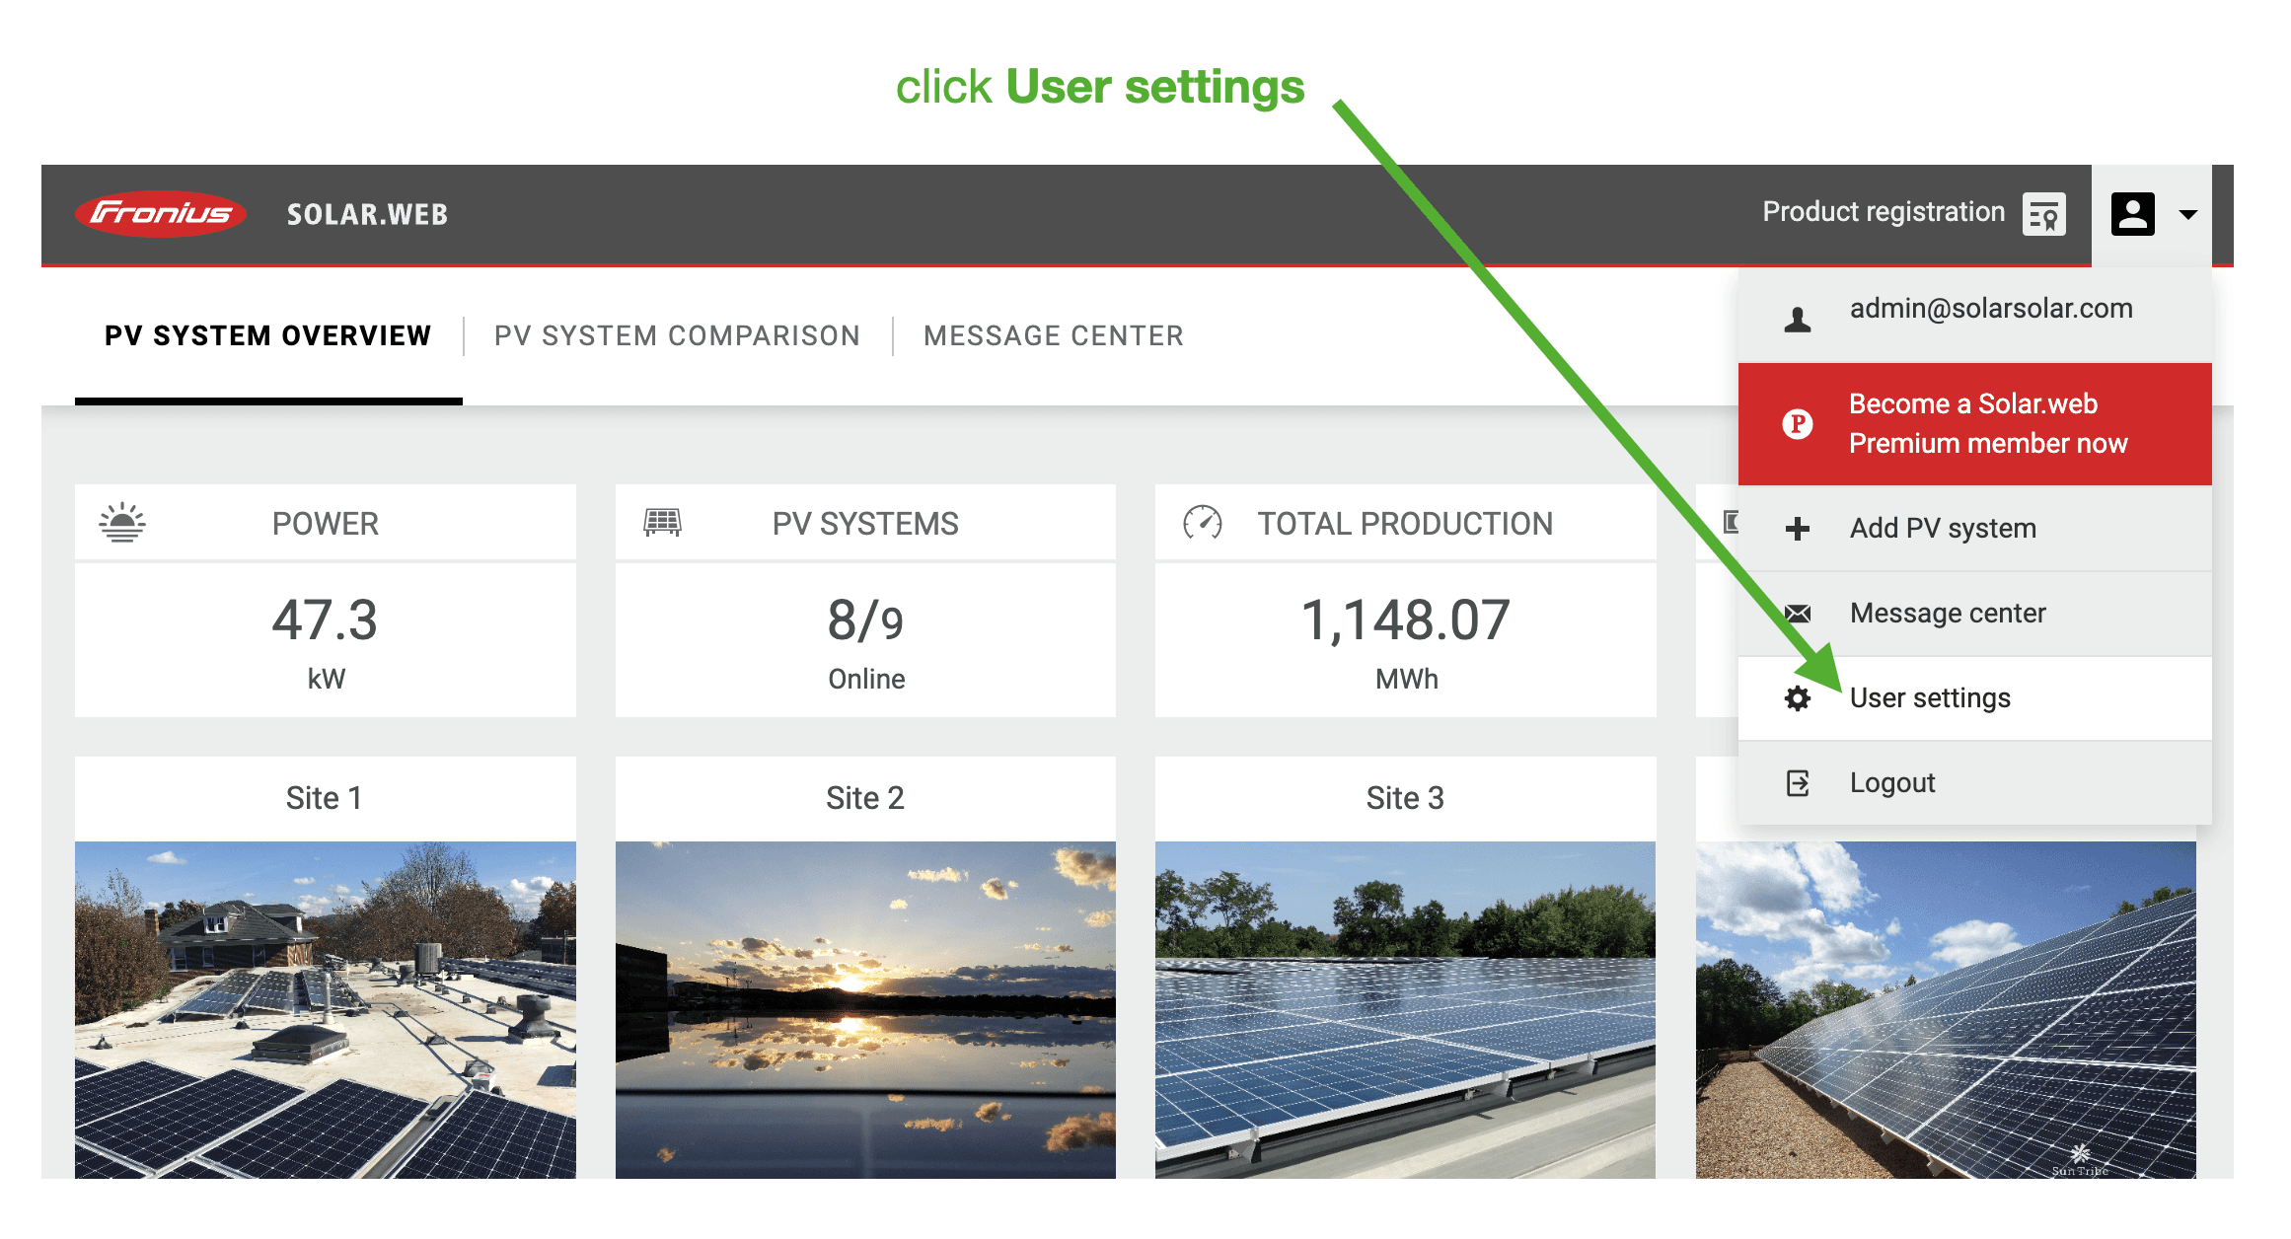Click the Premium P badge icon
The image size is (2291, 1239).
pos(1798,424)
